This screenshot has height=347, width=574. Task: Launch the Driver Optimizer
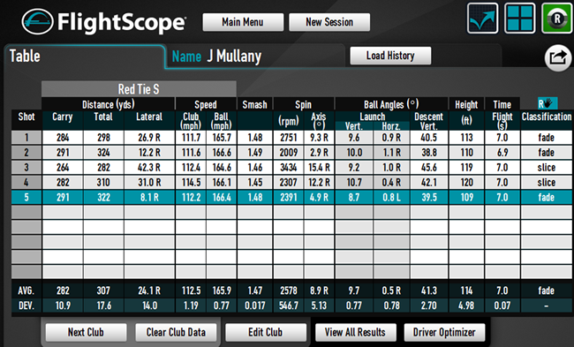(x=444, y=332)
